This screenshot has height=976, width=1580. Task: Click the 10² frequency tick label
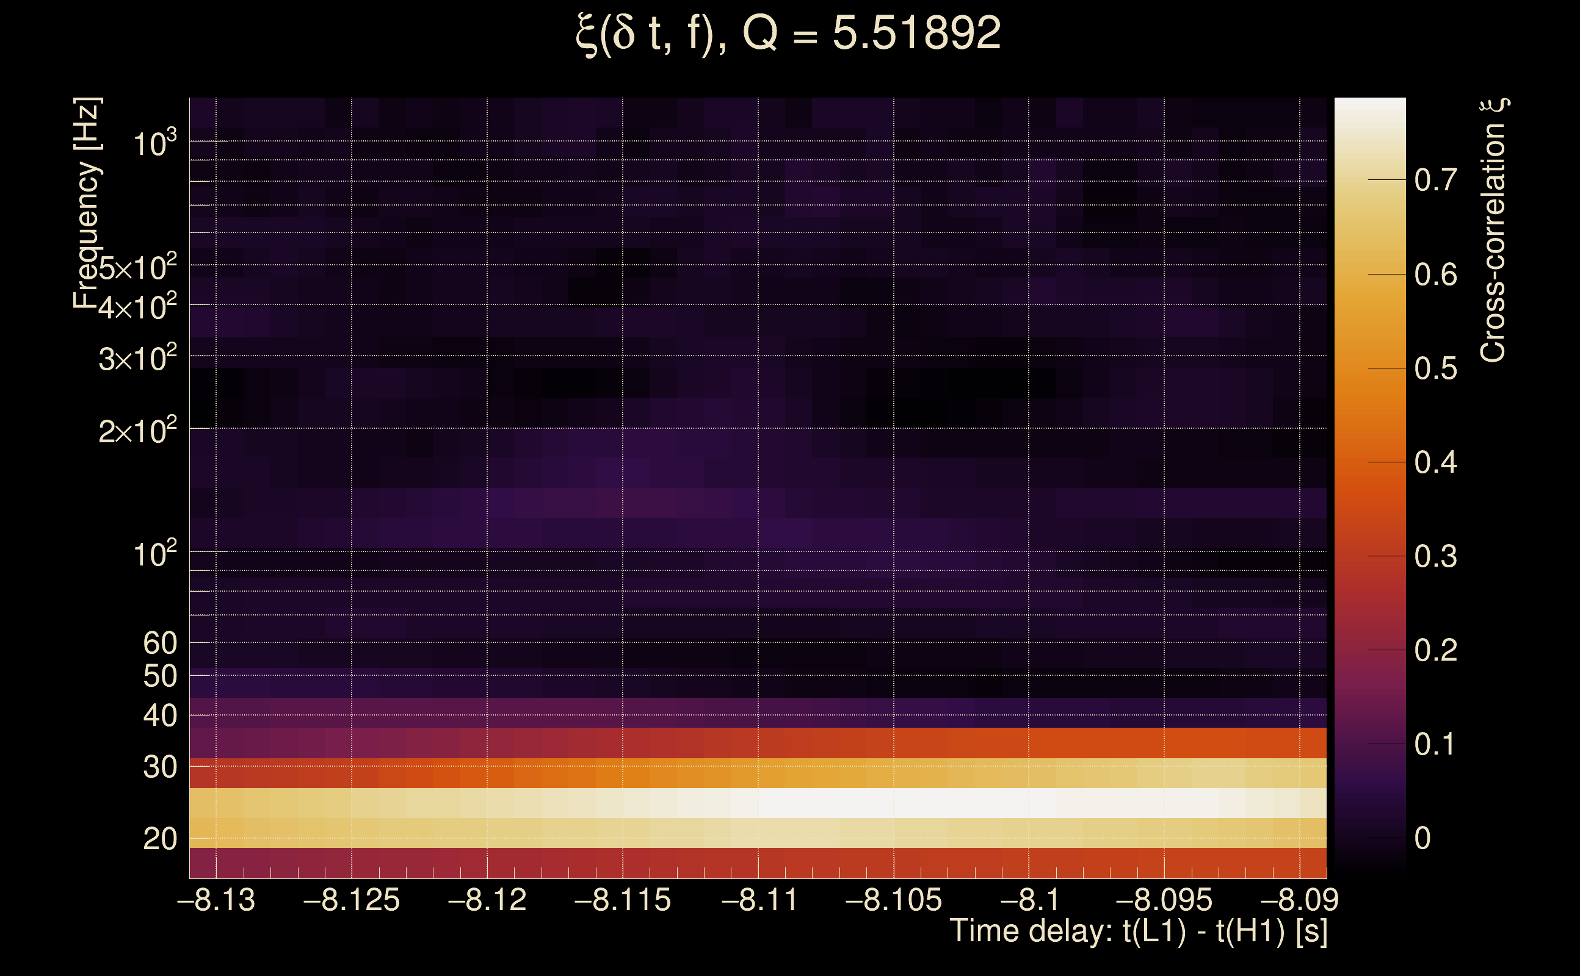click(x=154, y=554)
